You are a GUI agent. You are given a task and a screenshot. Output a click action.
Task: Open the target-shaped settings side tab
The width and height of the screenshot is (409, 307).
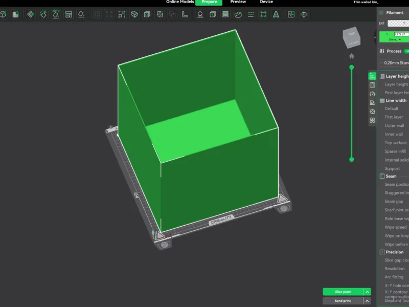[x=372, y=112]
